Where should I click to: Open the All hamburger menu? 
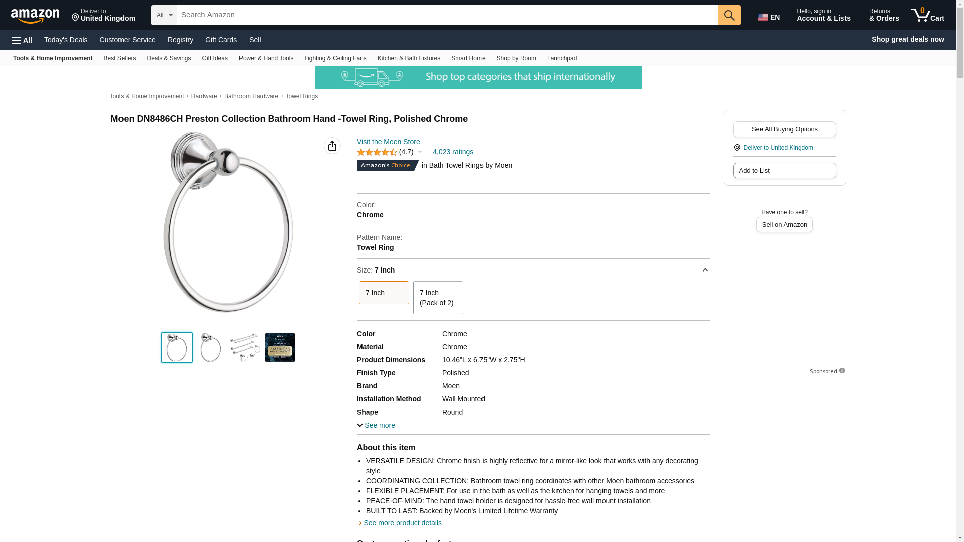pos(22,40)
